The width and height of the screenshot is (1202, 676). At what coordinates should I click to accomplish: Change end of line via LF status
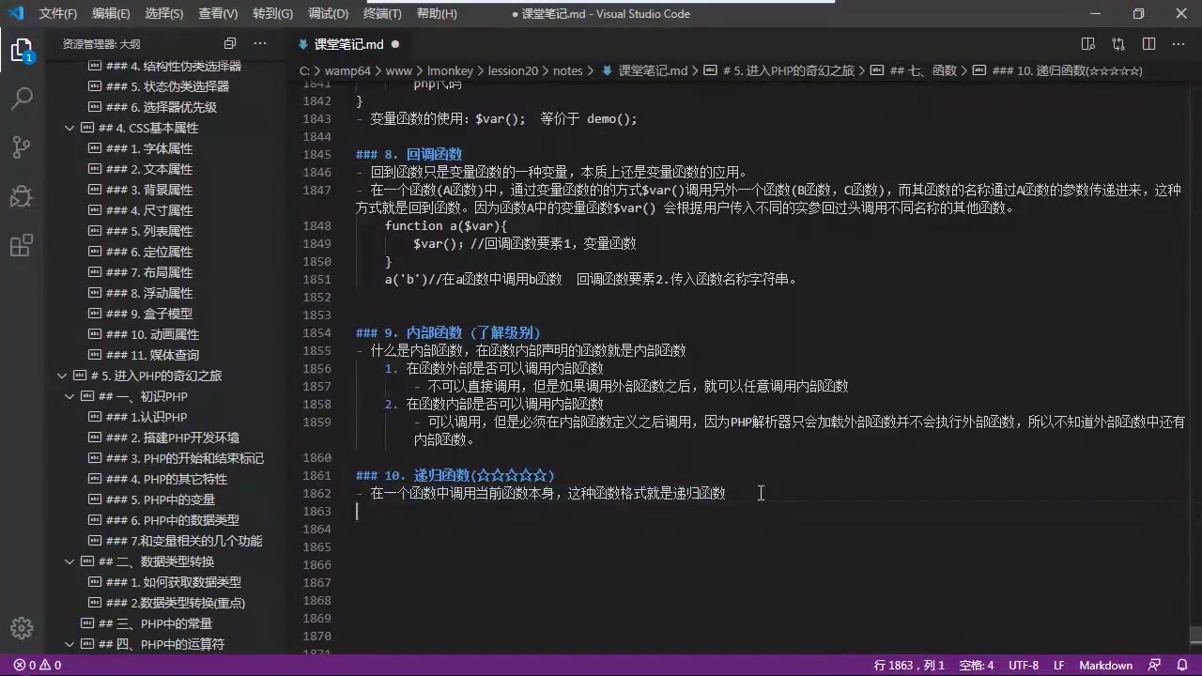1059,665
